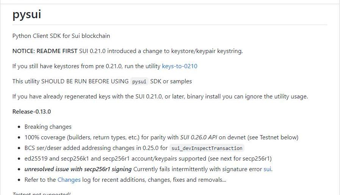Screen dimensions: 340x195
Task: Follow the sui signature error link
Action: click(267, 169)
